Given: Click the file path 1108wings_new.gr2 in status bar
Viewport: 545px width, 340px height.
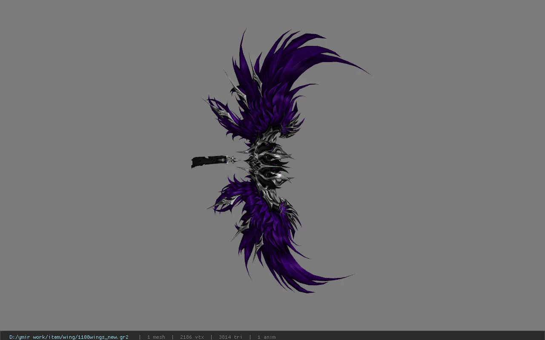Looking at the screenshot, I should click(69, 337).
